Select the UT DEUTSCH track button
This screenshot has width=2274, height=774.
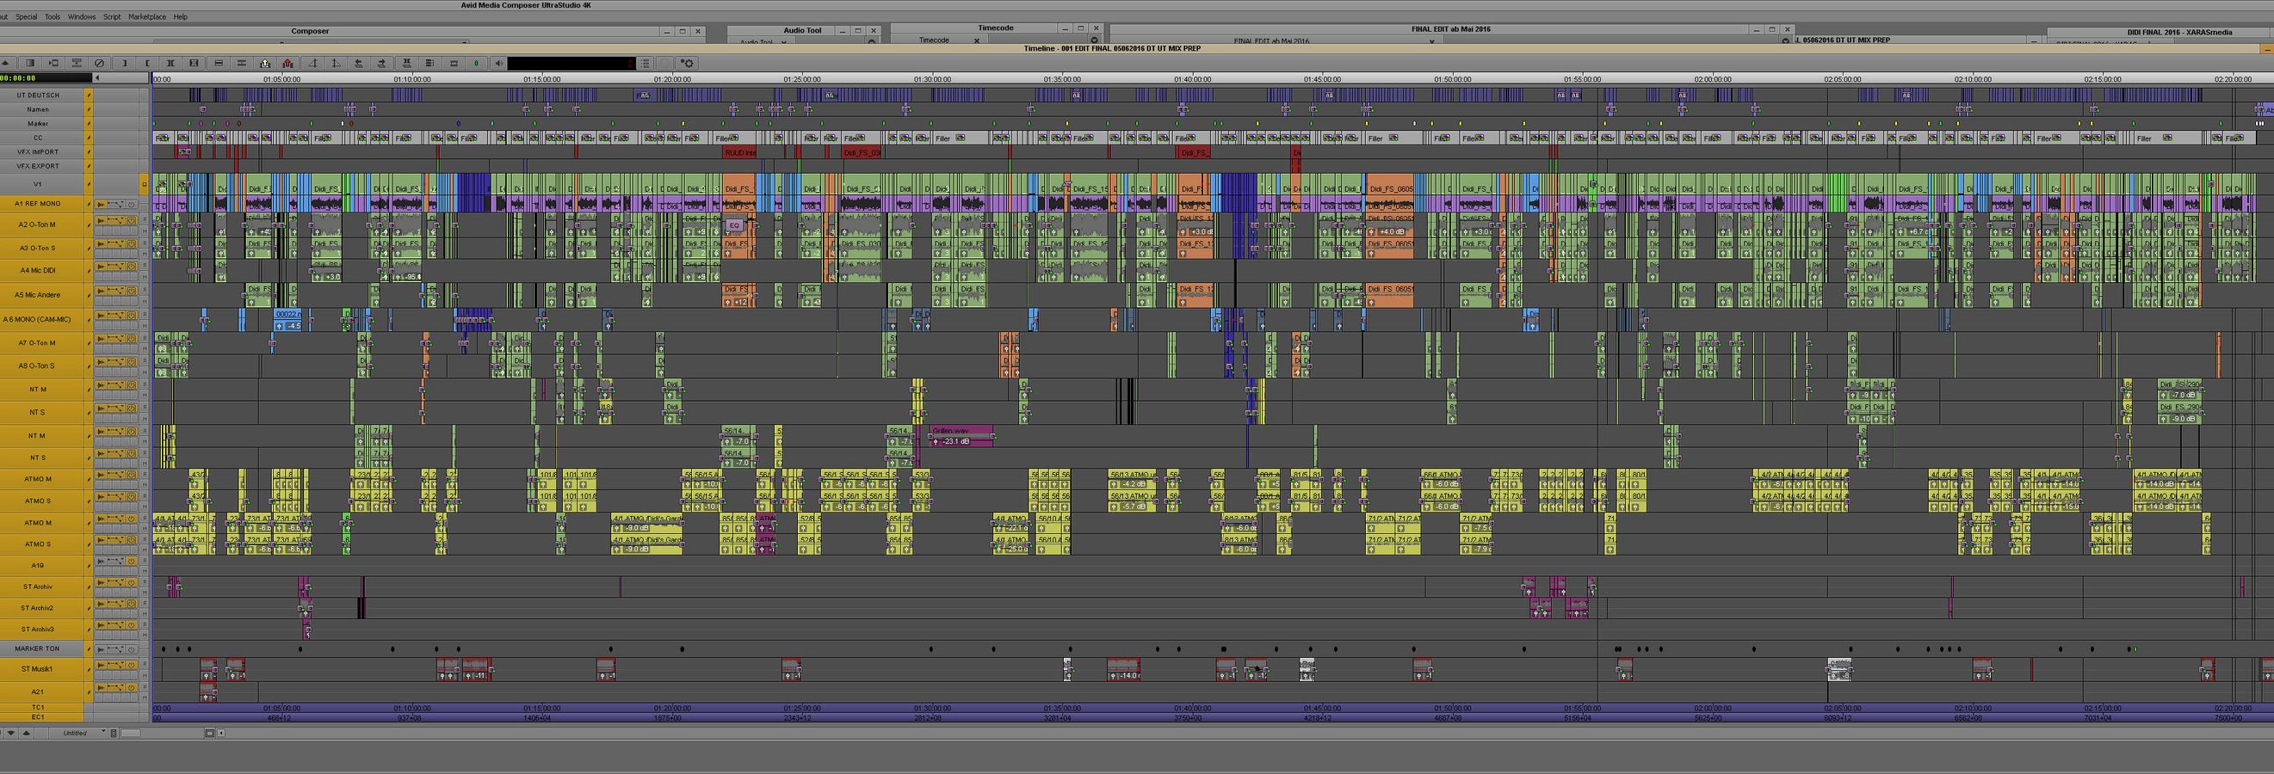(x=37, y=95)
